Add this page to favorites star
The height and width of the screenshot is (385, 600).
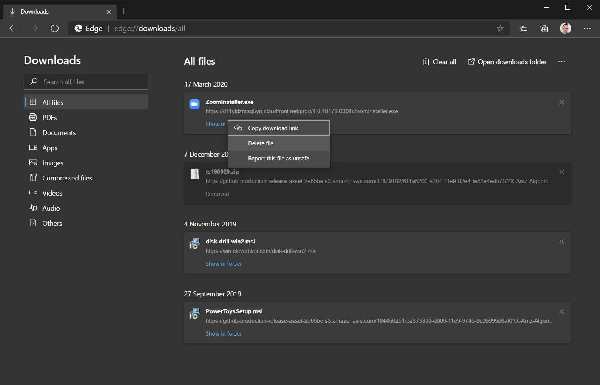[500, 28]
